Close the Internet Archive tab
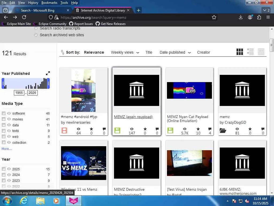274x206 pixels. [x=128, y=10]
